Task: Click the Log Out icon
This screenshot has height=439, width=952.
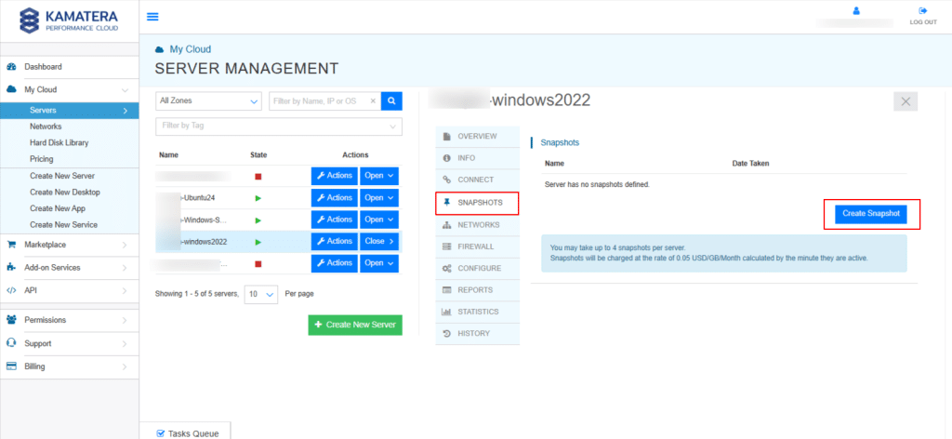Action: click(922, 11)
